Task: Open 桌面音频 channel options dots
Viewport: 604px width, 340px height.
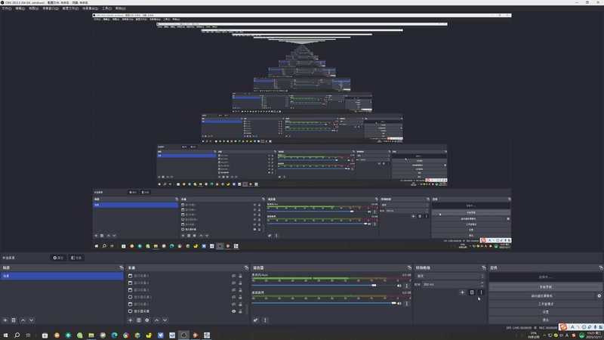Action: (406, 304)
